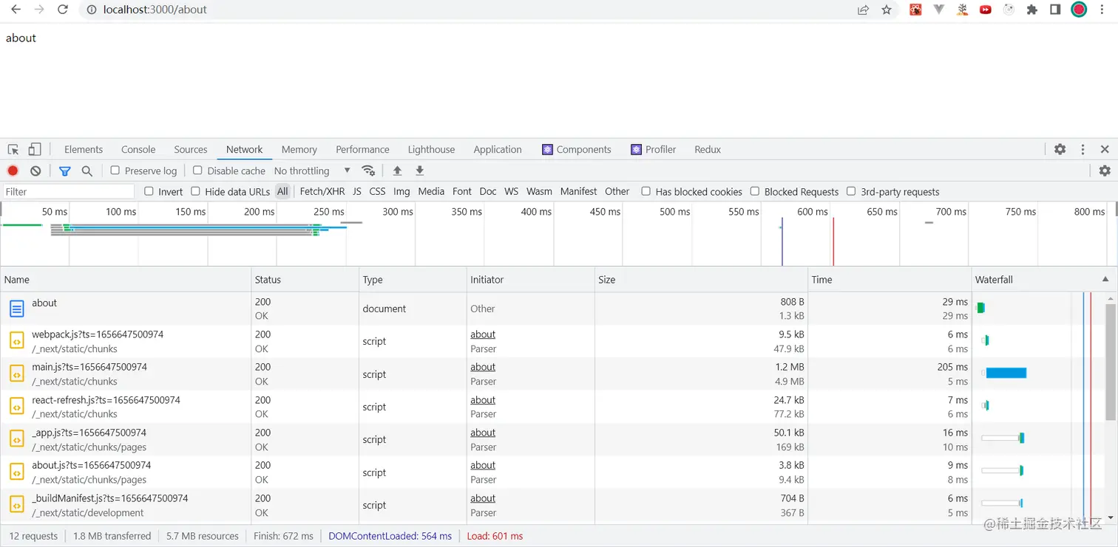This screenshot has height=547, width=1118.
Task: Open the browser side panel
Action: (x=1055, y=10)
